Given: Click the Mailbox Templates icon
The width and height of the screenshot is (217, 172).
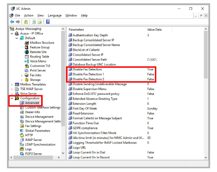Looking at the screenshot, I should [x=17, y=84].
